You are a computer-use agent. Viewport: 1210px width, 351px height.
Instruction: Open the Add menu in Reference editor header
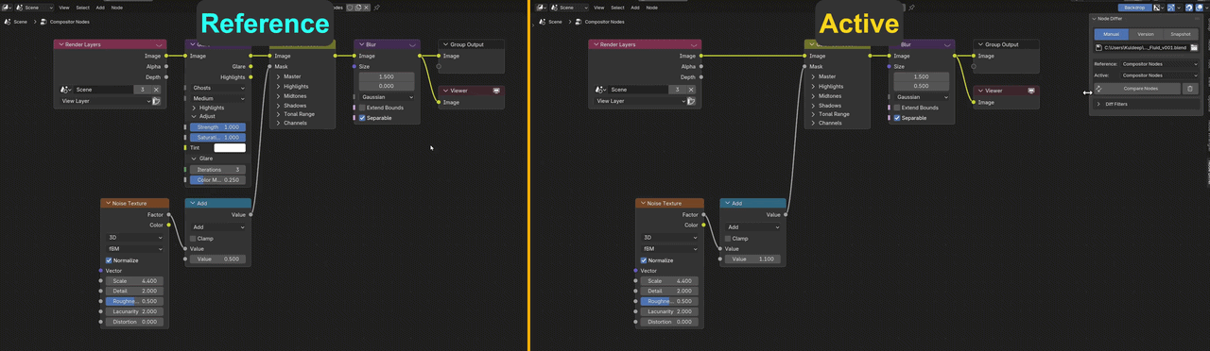point(100,7)
